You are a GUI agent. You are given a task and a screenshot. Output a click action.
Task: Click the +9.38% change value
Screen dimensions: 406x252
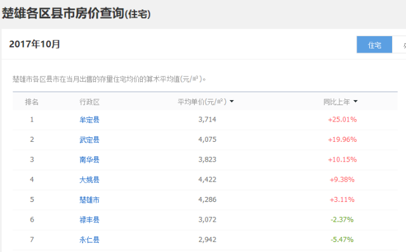pos(342,179)
